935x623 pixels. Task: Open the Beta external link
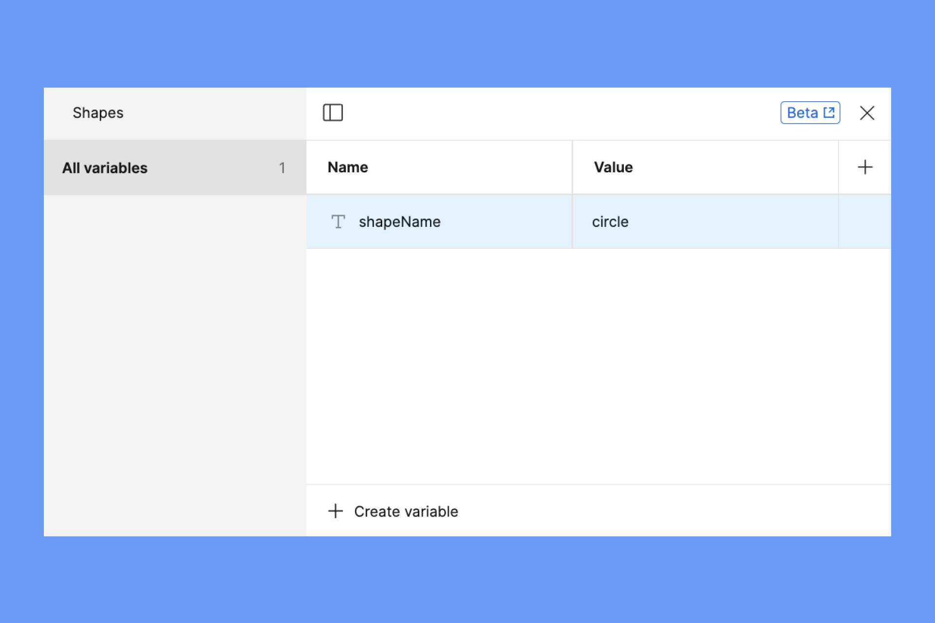pyautogui.click(x=809, y=112)
